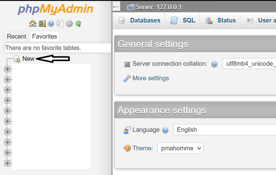This screenshot has height=175, width=276.
Task: Open Theme dropdown showing pmahomme
Action: (x=180, y=148)
